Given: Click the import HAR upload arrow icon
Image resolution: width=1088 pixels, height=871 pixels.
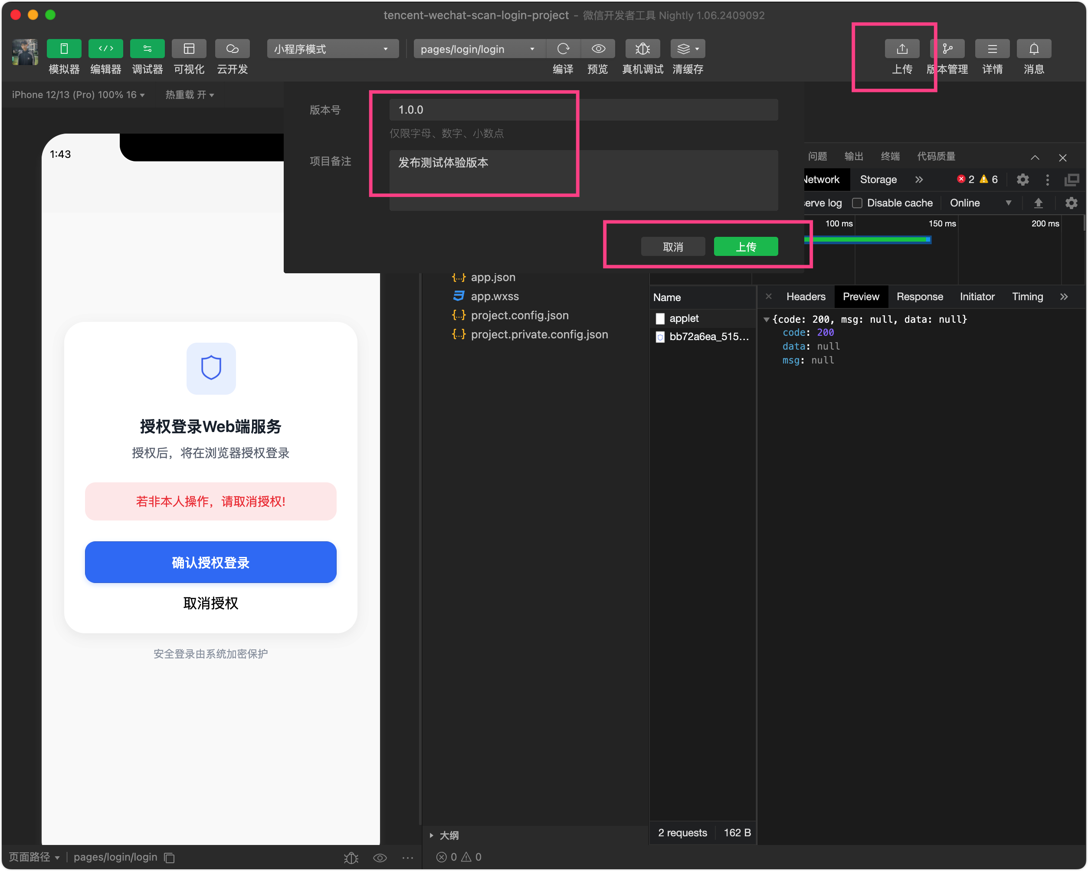Looking at the screenshot, I should click(1038, 203).
